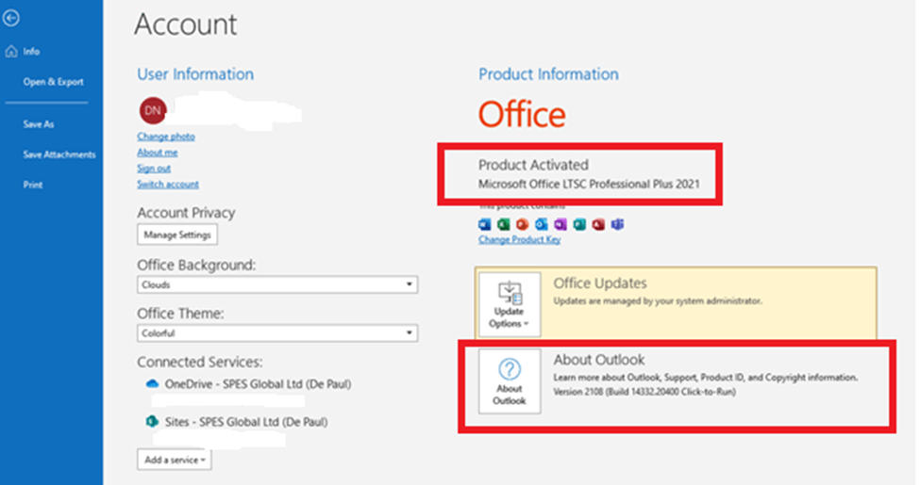The height and width of the screenshot is (485, 920).
Task: Click the Info home icon in the sidebar
Action: coord(11,52)
